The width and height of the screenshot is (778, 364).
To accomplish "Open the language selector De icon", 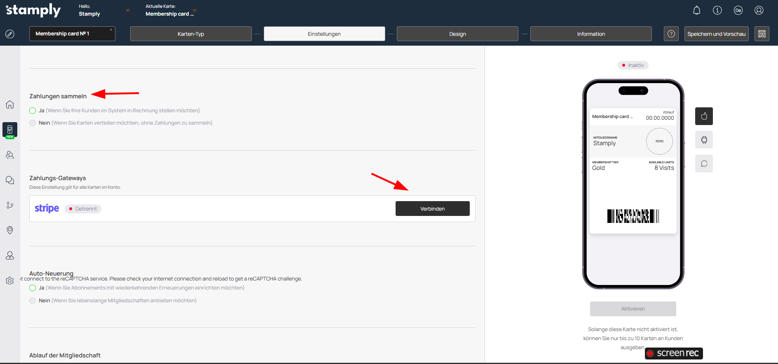I will pyautogui.click(x=738, y=10).
